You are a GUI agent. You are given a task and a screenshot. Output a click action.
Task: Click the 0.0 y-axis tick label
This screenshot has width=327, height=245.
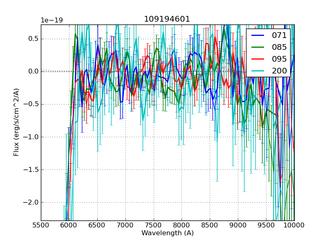click(x=33, y=71)
